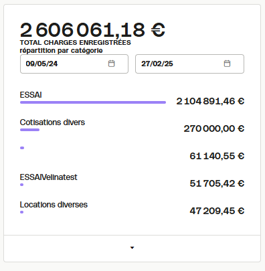Select the Cotisations divers category
This screenshot has width=265, height=271.
pos(52,122)
